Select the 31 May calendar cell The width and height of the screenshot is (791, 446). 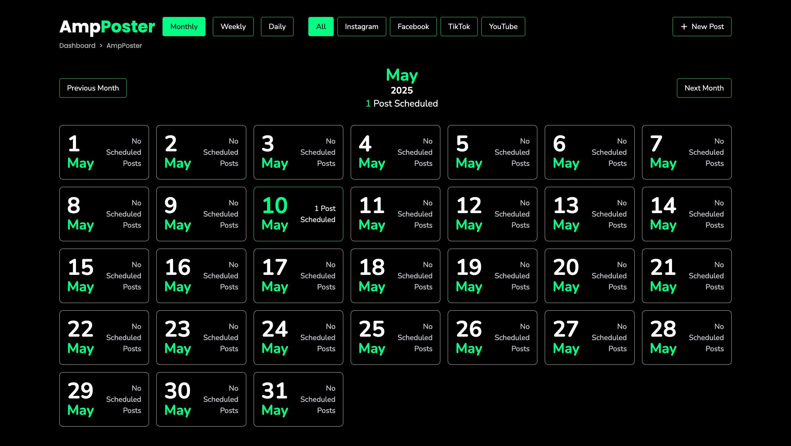click(298, 399)
